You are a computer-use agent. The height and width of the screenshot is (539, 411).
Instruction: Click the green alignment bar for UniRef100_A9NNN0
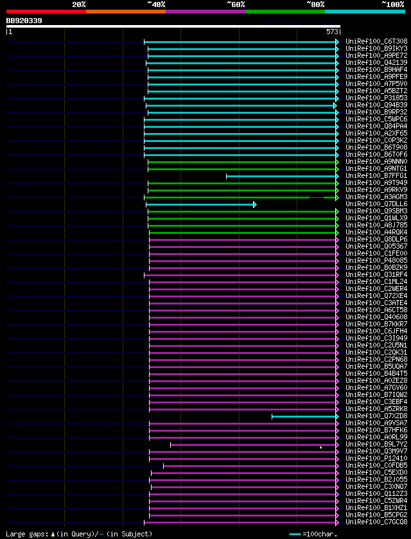[x=242, y=163]
